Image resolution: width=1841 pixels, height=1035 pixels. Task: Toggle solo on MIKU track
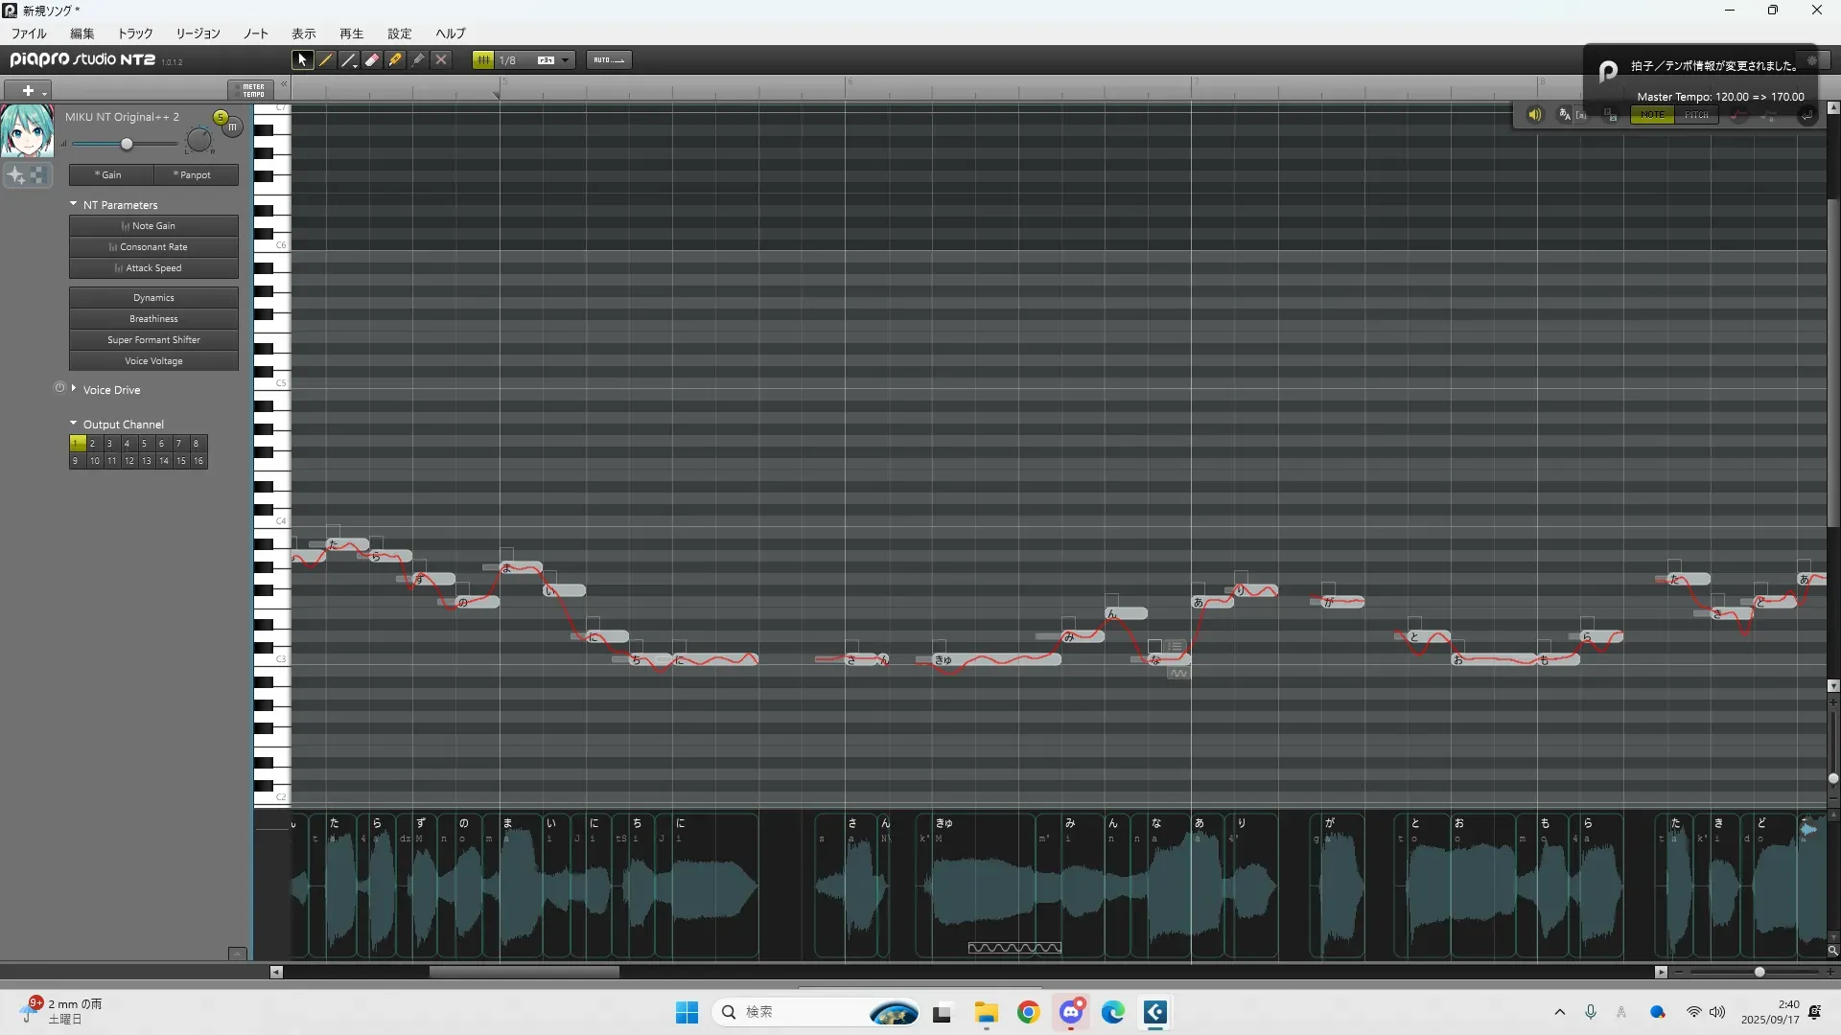coord(221,117)
